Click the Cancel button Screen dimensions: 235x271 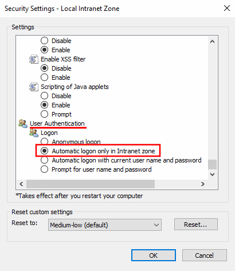click(x=205, y=255)
